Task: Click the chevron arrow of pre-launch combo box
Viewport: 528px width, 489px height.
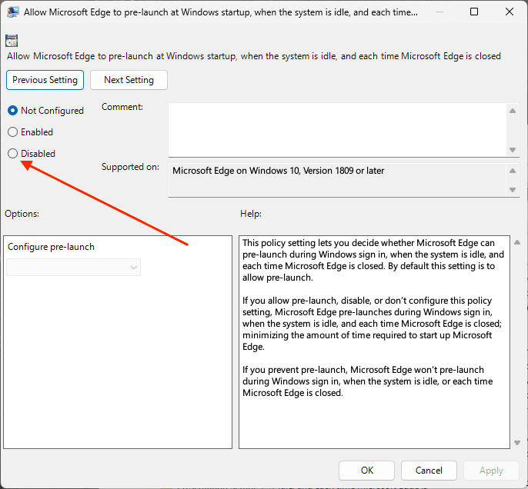Action: click(134, 268)
